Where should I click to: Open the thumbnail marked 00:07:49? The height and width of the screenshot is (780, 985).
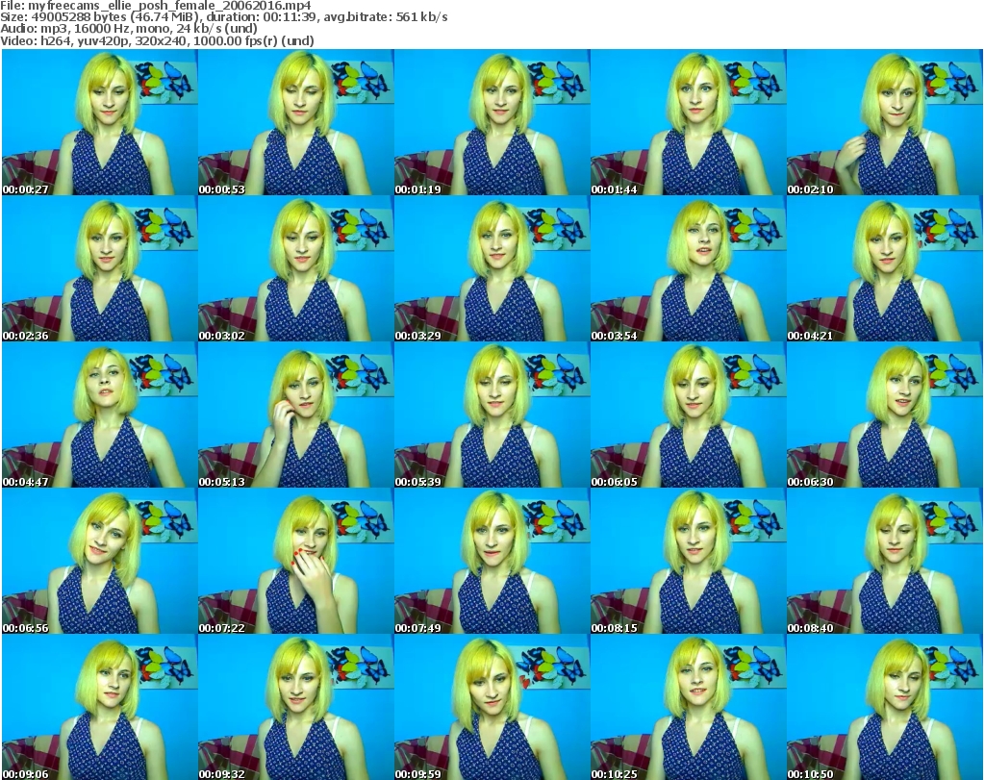tap(492, 561)
